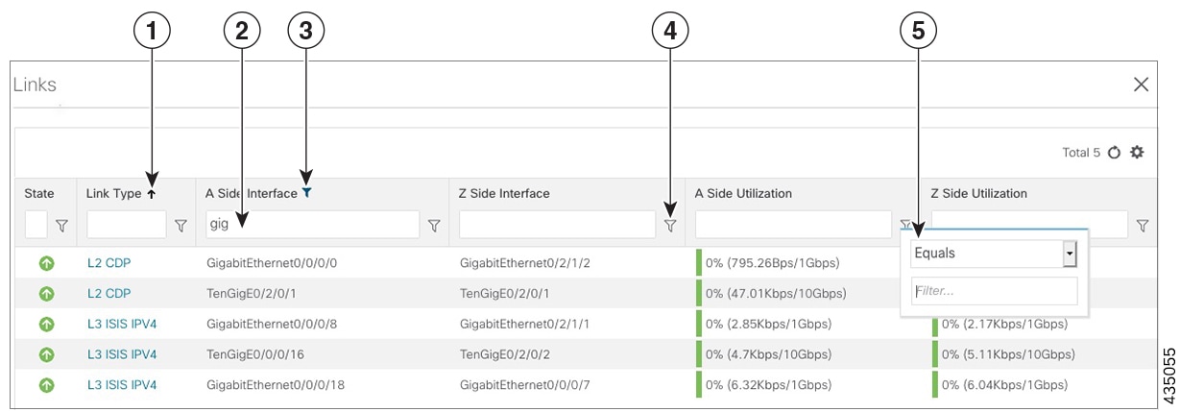
Task: Open the L3 ISIS IPV4 link for TenGigE0/0/0/16
Action: 122,354
